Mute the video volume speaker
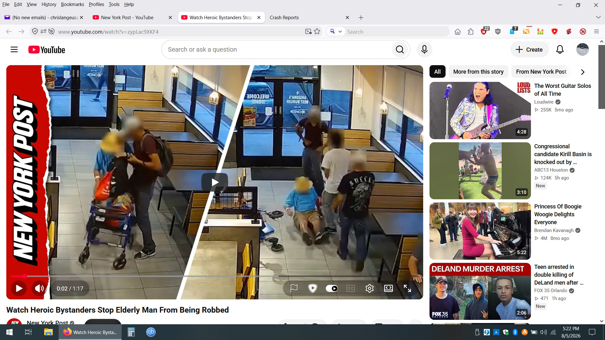Viewport: 605px width, 340px height. [x=39, y=288]
